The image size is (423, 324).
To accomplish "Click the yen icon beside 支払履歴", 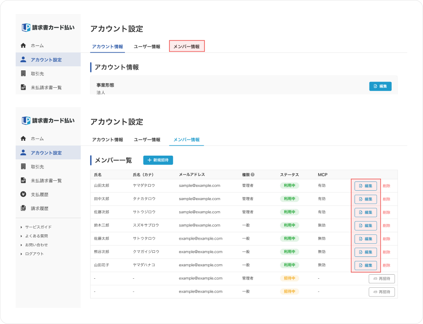I will pyautogui.click(x=23, y=194).
